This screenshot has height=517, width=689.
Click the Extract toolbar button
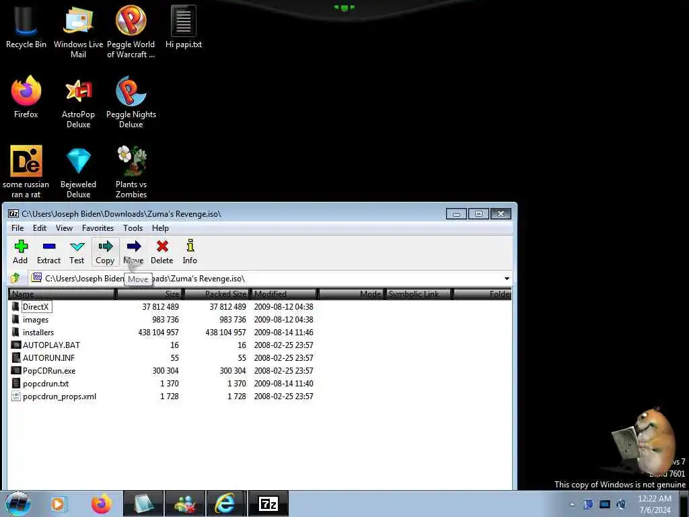click(48, 252)
